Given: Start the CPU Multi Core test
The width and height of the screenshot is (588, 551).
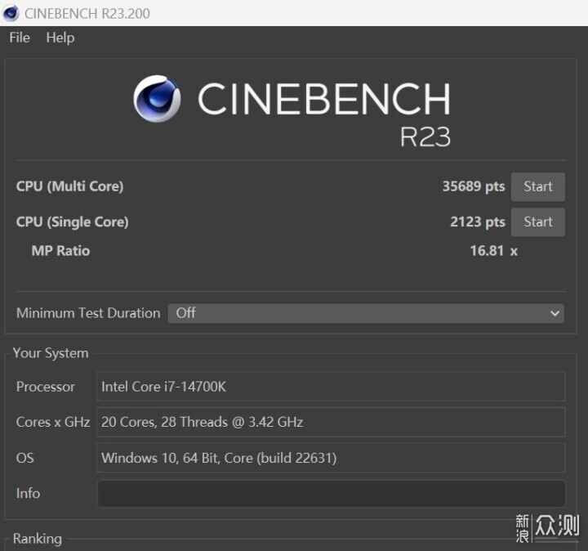Looking at the screenshot, I should (537, 186).
